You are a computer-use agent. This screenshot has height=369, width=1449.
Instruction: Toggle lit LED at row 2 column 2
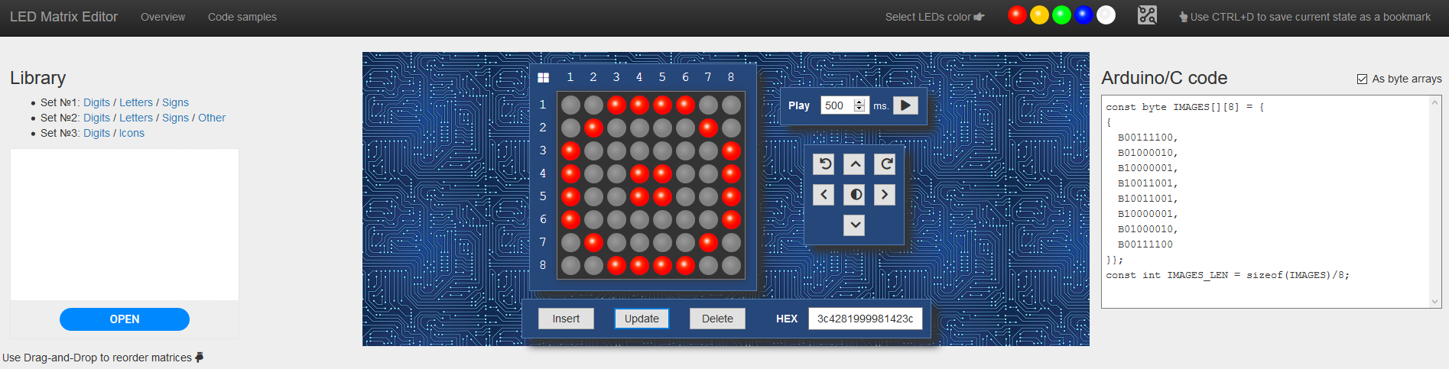pos(593,128)
